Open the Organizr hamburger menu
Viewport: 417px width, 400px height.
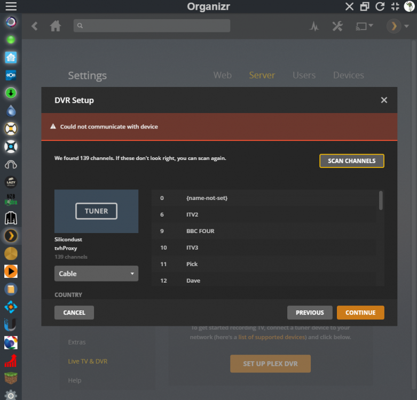tap(11, 6)
